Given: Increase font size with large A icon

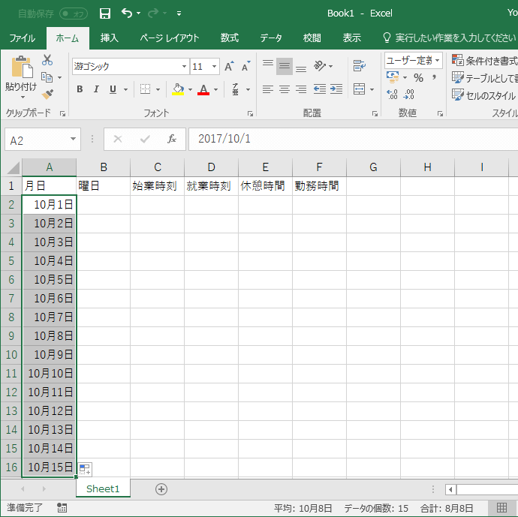Looking at the screenshot, I should click(229, 66).
